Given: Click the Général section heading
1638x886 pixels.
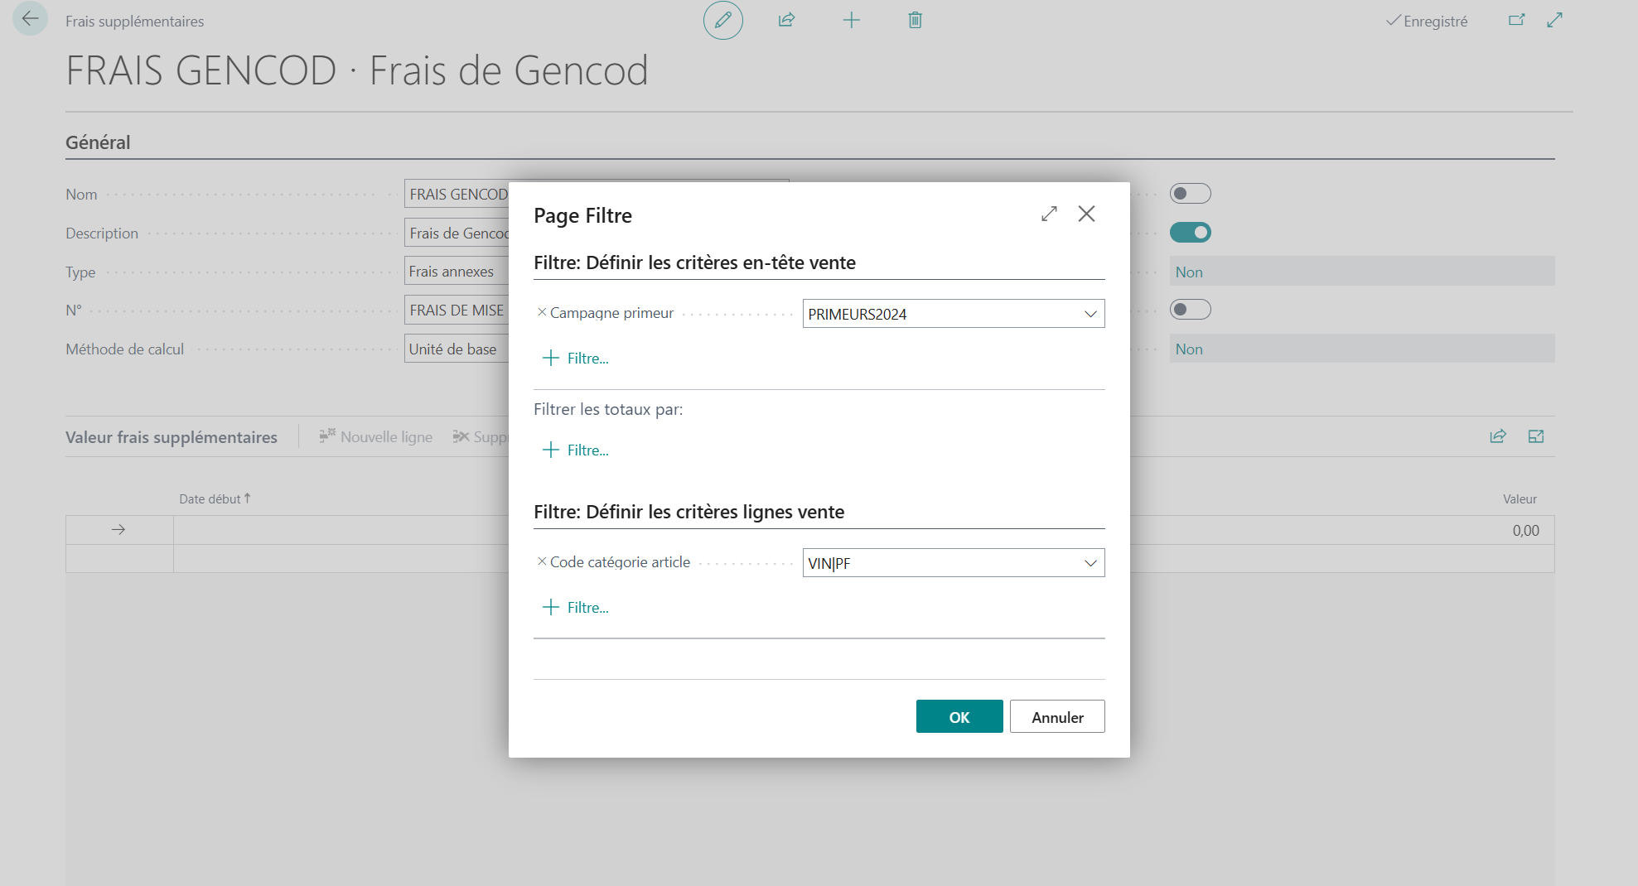Looking at the screenshot, I should [x=98, y=142].
